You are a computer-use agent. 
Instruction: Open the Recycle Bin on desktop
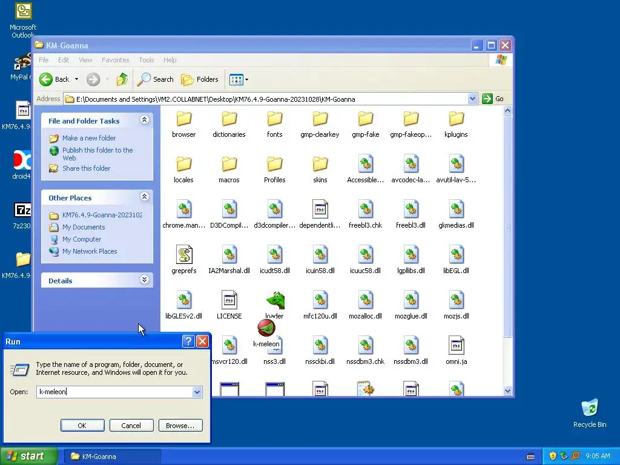[590, 413]
